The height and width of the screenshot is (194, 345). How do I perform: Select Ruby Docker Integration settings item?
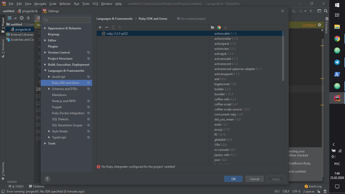[68, 113]
